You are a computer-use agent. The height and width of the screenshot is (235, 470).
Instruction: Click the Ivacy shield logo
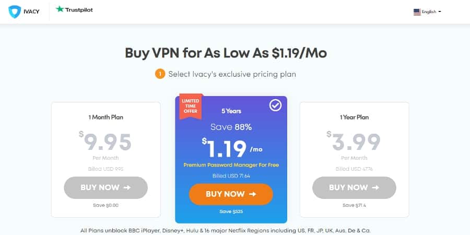15,11
